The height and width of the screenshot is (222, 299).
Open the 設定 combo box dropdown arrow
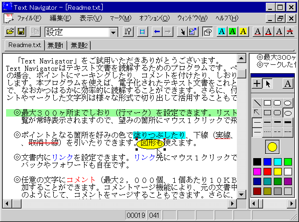[x=113, y=32]
